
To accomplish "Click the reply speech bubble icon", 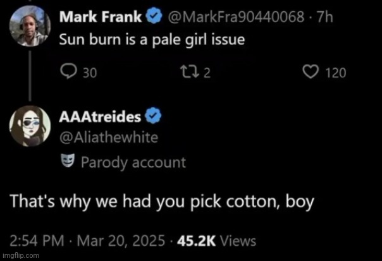I will (68, 72).
